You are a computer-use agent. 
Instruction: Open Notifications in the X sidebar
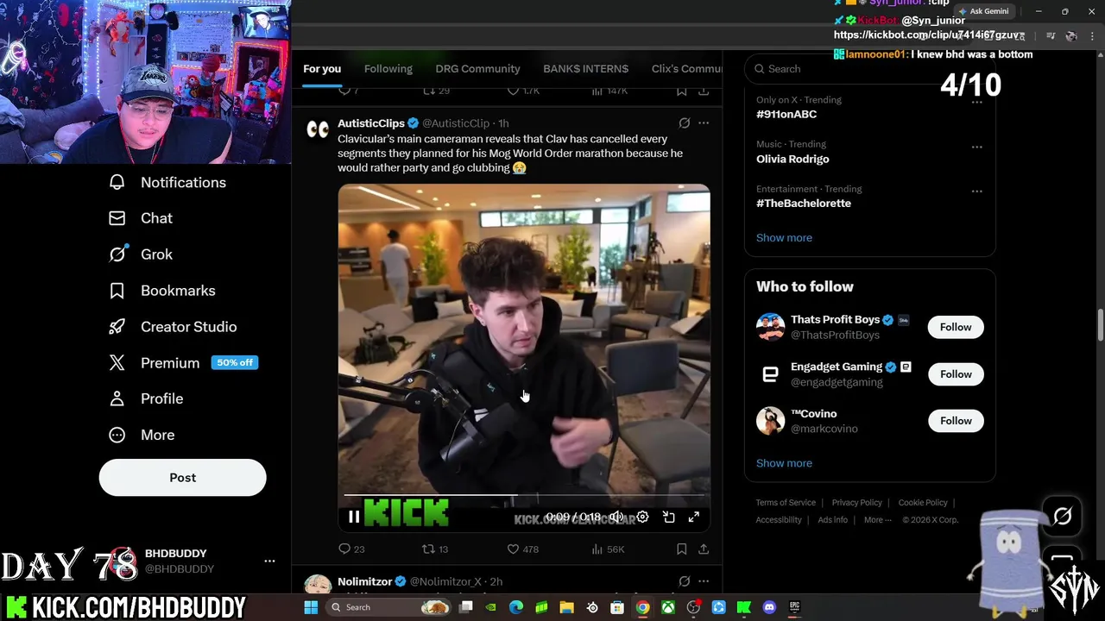pyautogui.click(x=167, y=182)
